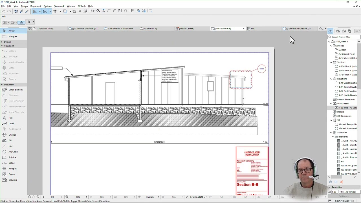Switch Navigator to View Map icon
The width and height of the screenshot is (361, 203).
pyautogui.click(x=338, y=31)
